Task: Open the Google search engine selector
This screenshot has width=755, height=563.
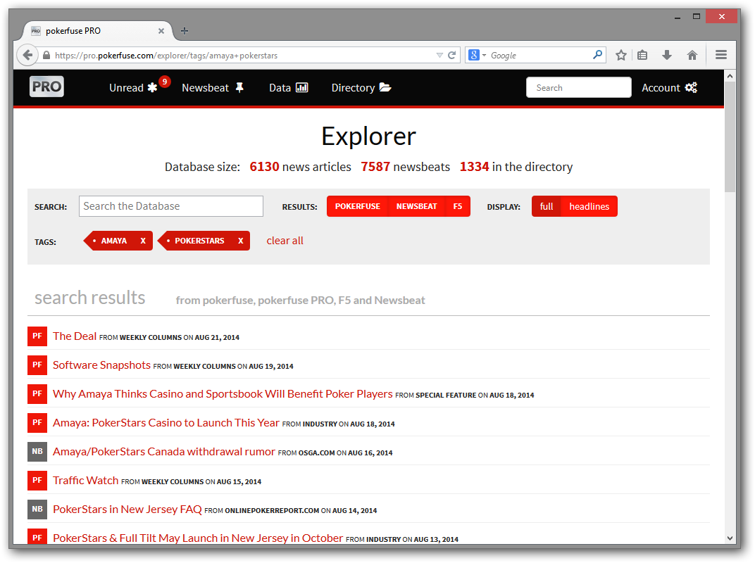Action: (478, 56)
